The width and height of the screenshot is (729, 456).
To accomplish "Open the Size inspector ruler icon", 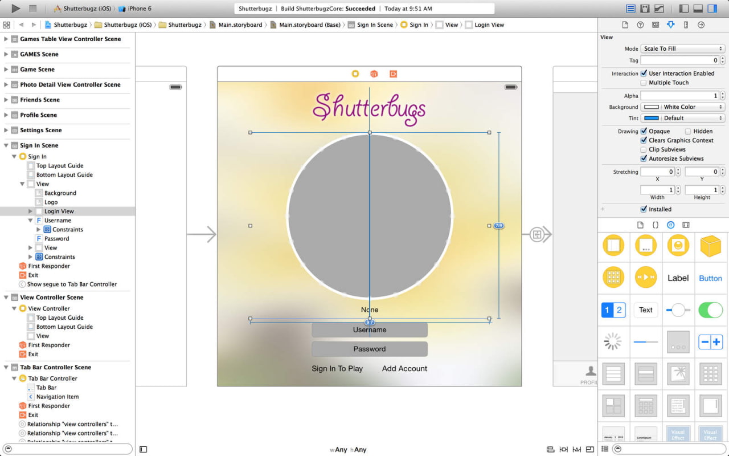I will 686,25.
